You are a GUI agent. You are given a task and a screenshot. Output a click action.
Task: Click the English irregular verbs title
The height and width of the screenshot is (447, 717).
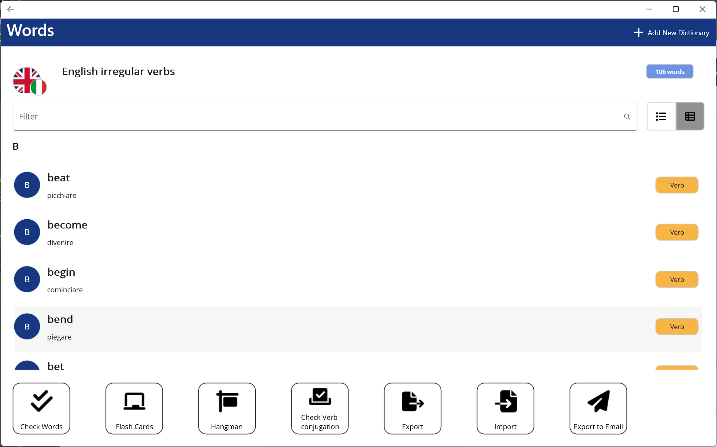tap(118, 72)
